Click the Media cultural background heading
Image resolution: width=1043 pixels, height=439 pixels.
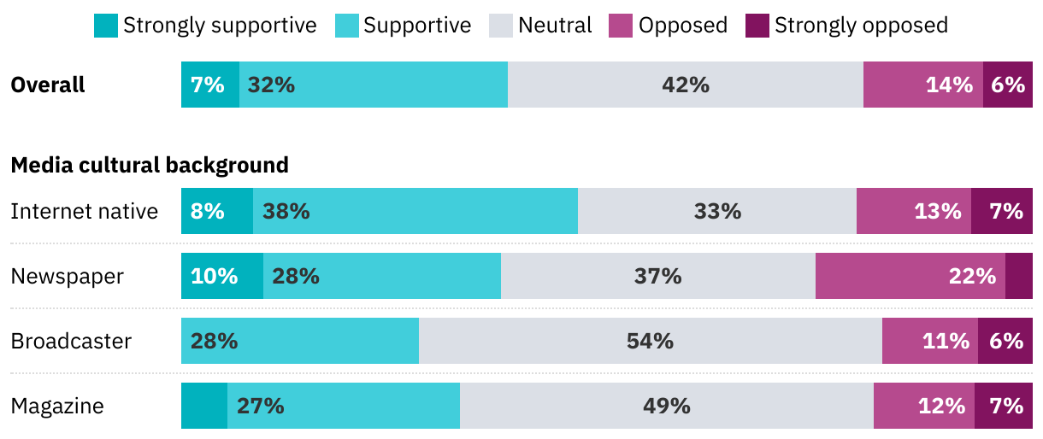click(x=150, y=165)
